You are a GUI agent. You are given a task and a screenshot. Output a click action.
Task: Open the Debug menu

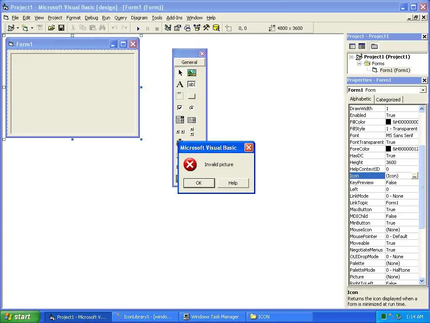coord(91,18)
